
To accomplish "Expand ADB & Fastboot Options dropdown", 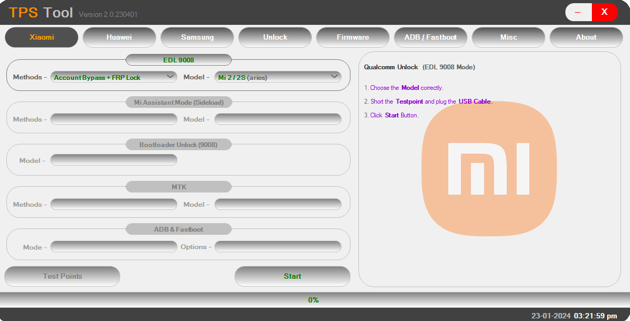I will (x=277, y=247).
